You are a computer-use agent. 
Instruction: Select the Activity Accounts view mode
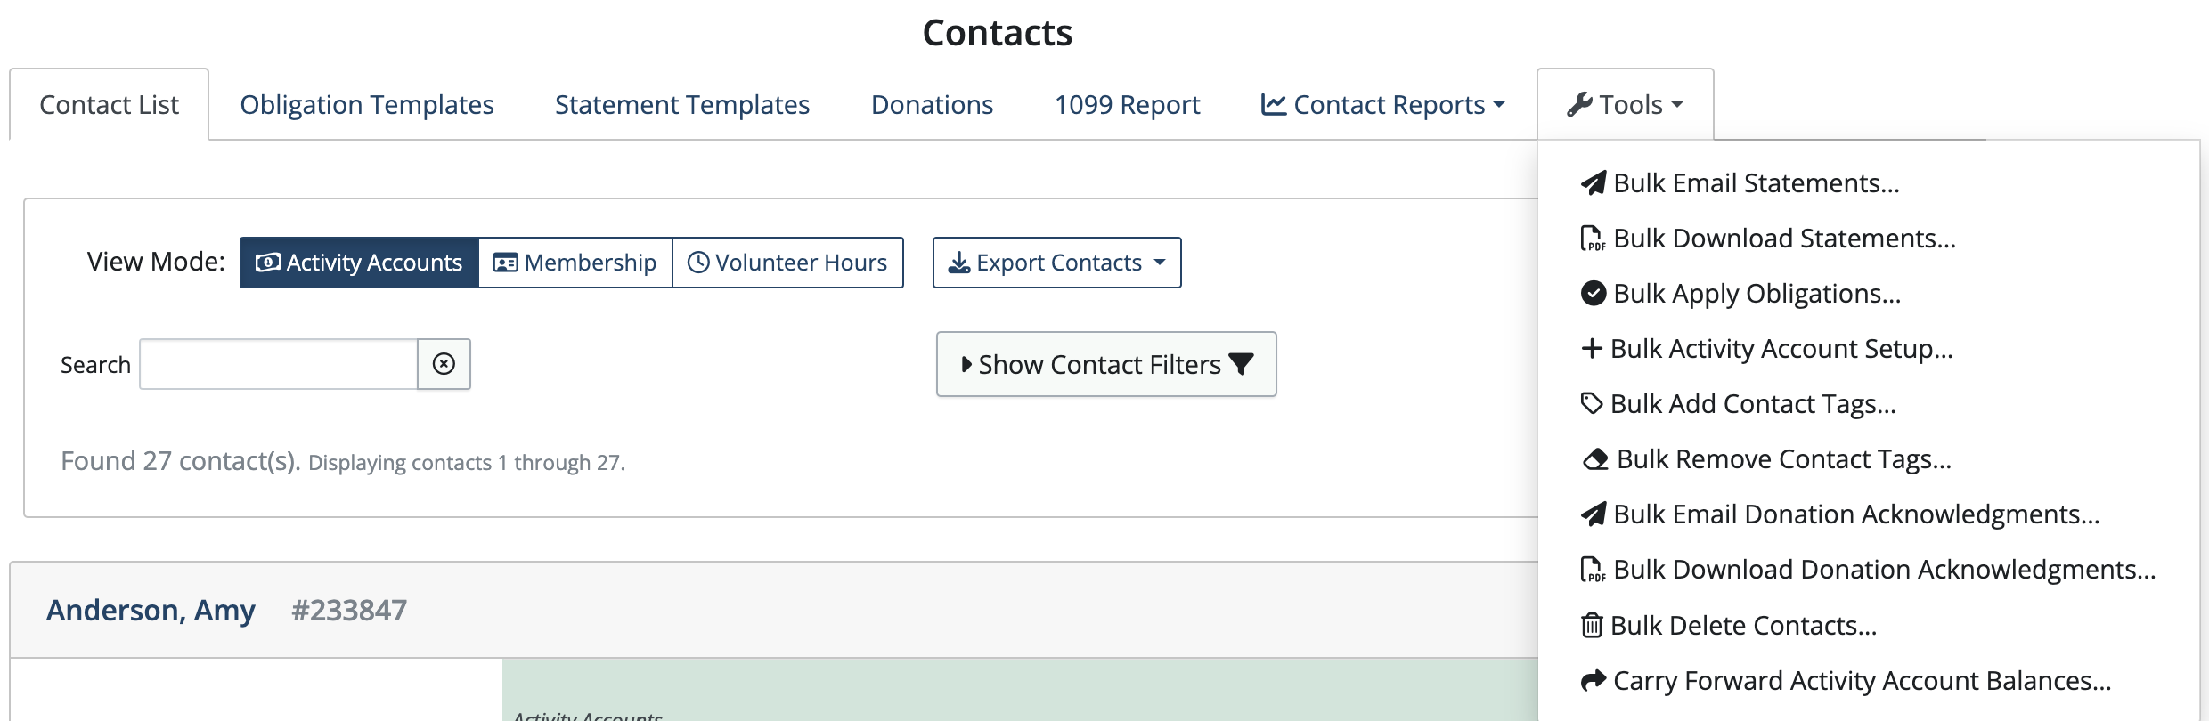pos(359,263)
